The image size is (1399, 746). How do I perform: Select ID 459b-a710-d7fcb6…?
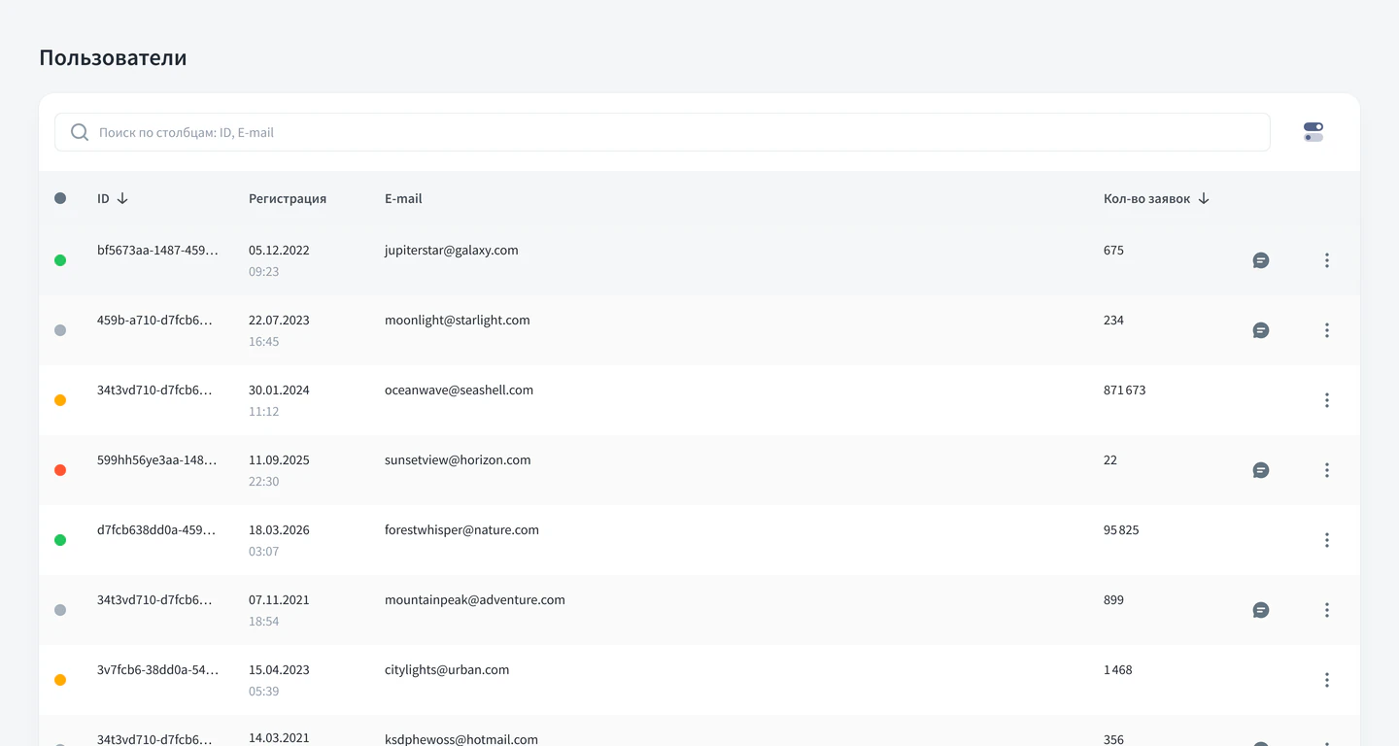[x=154, y=320]
